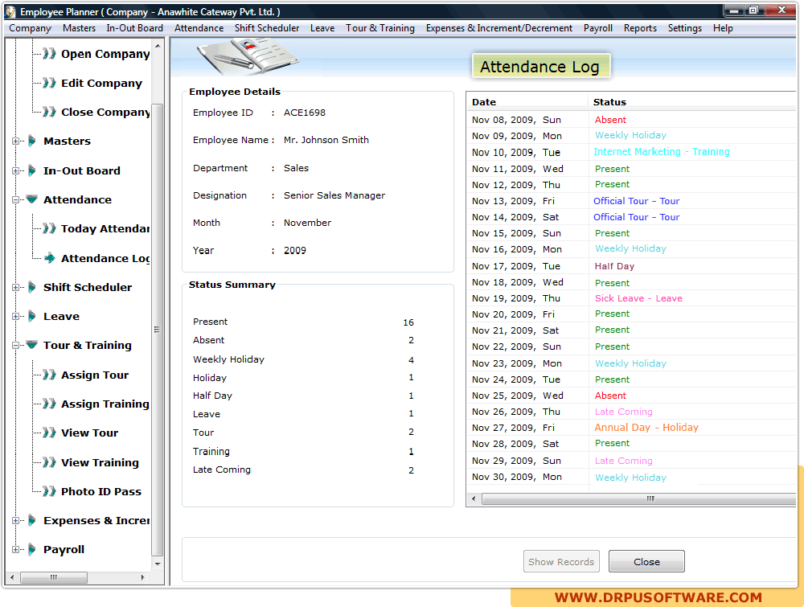Click the Assign Tour arrow icon
Screen dimensions: 804x607
[49, 375]
